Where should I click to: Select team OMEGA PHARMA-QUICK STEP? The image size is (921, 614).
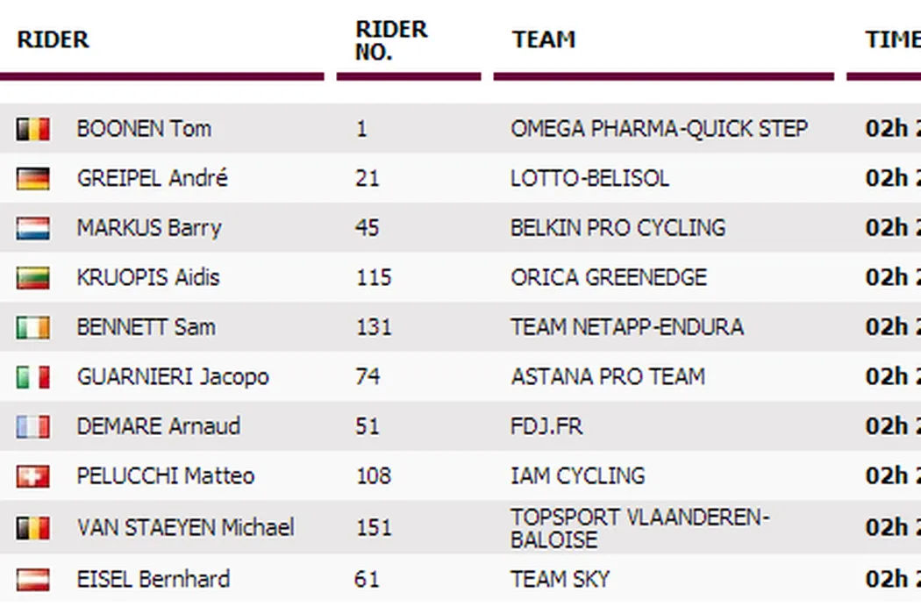(659, 129)
